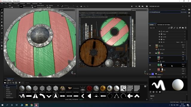This screenshot has width=191, height=107.
Task: Open Windows Start menu
Action: 2,105
